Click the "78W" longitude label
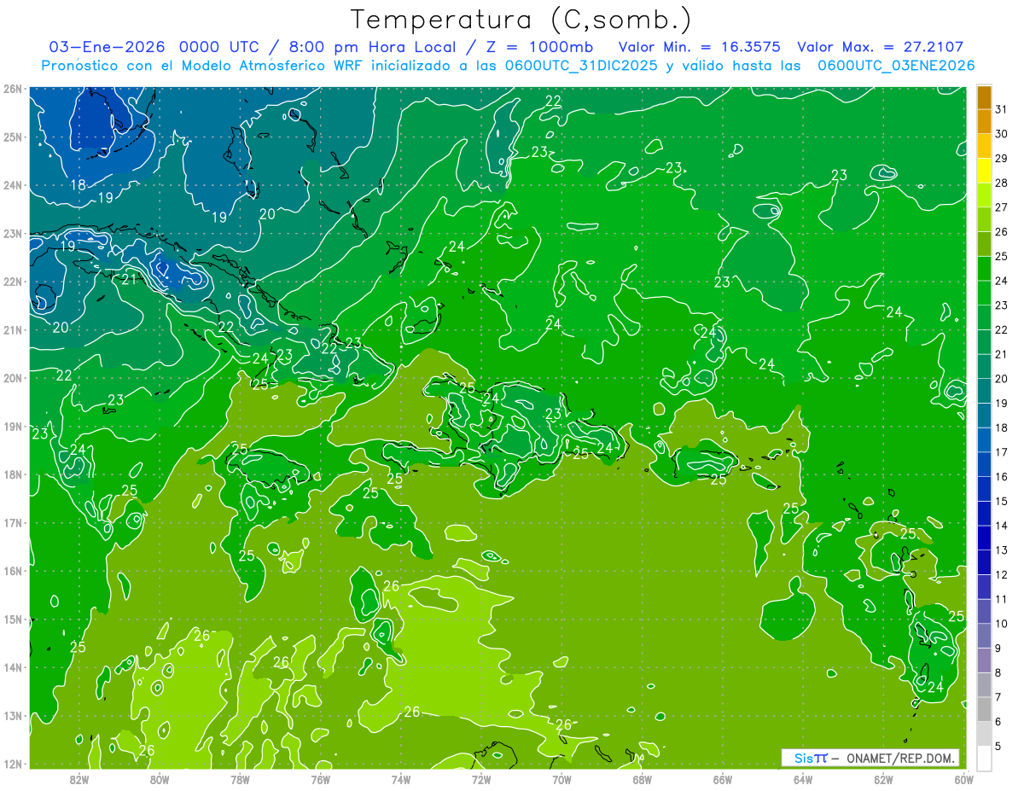 [240, 779]
